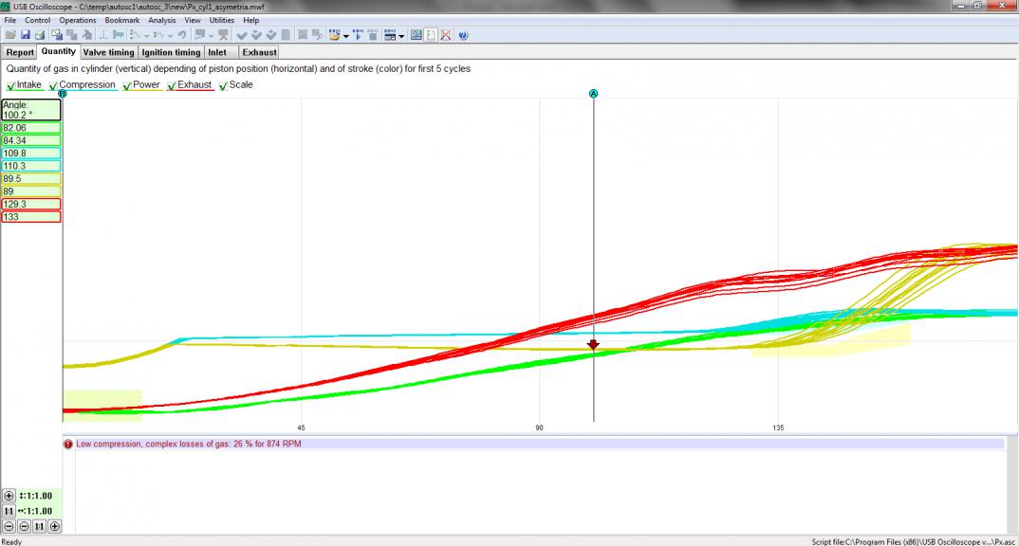1019x546 pixels.
Task: Open the Exhaust tab next to Inlet
Action: [x=259, y=52]
